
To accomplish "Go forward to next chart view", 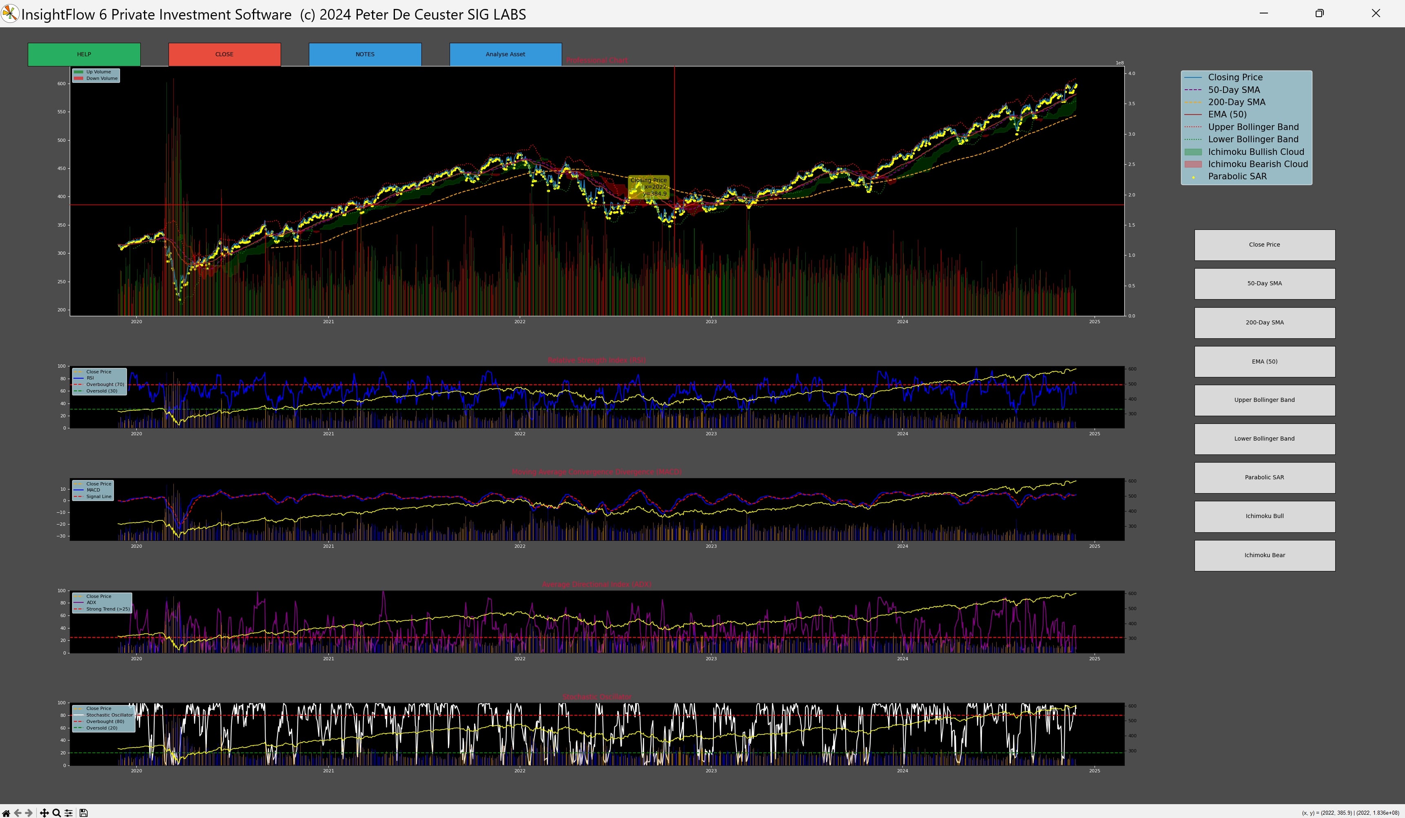I will click(x=29, y=813).
